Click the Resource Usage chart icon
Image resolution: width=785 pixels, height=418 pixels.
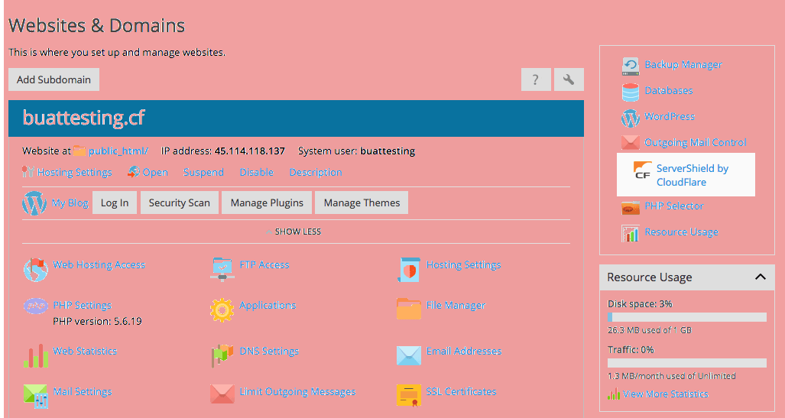pyautogui.click(x=631, y=233)
